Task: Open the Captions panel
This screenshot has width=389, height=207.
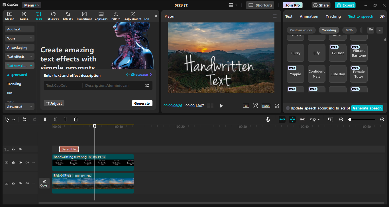Action: click(101, 16)
